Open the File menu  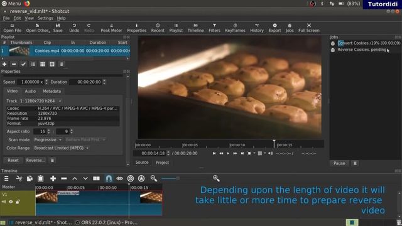coord(6,18)
